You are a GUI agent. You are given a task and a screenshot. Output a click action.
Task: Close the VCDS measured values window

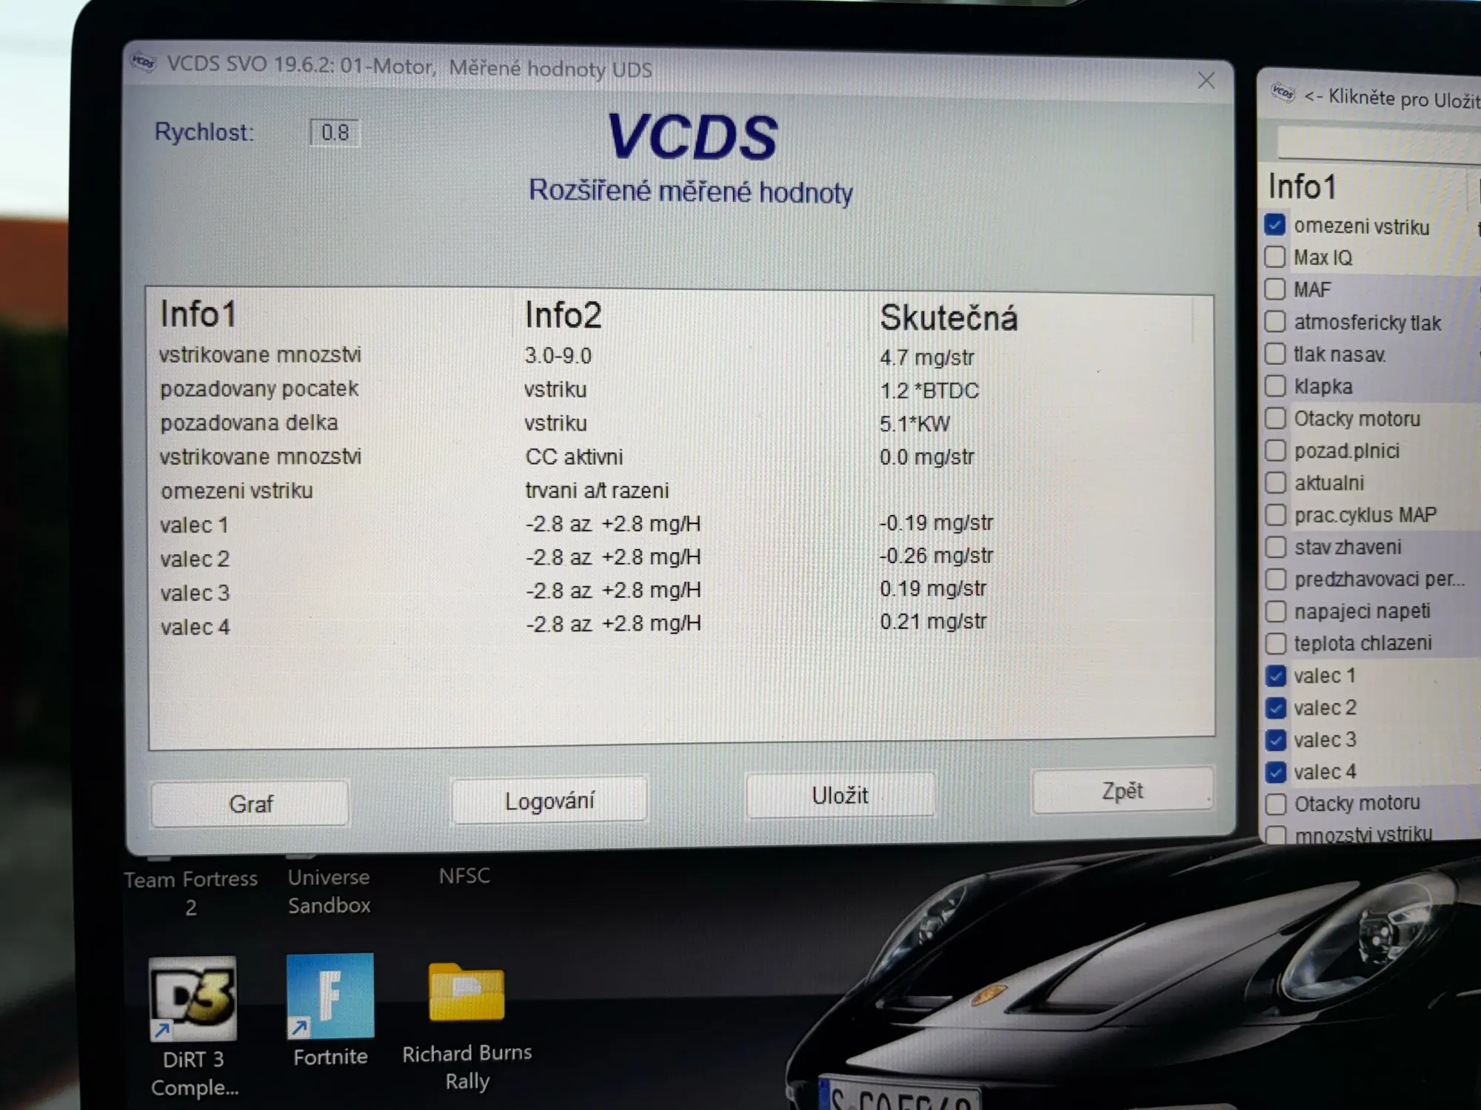tap(1206, 81)
